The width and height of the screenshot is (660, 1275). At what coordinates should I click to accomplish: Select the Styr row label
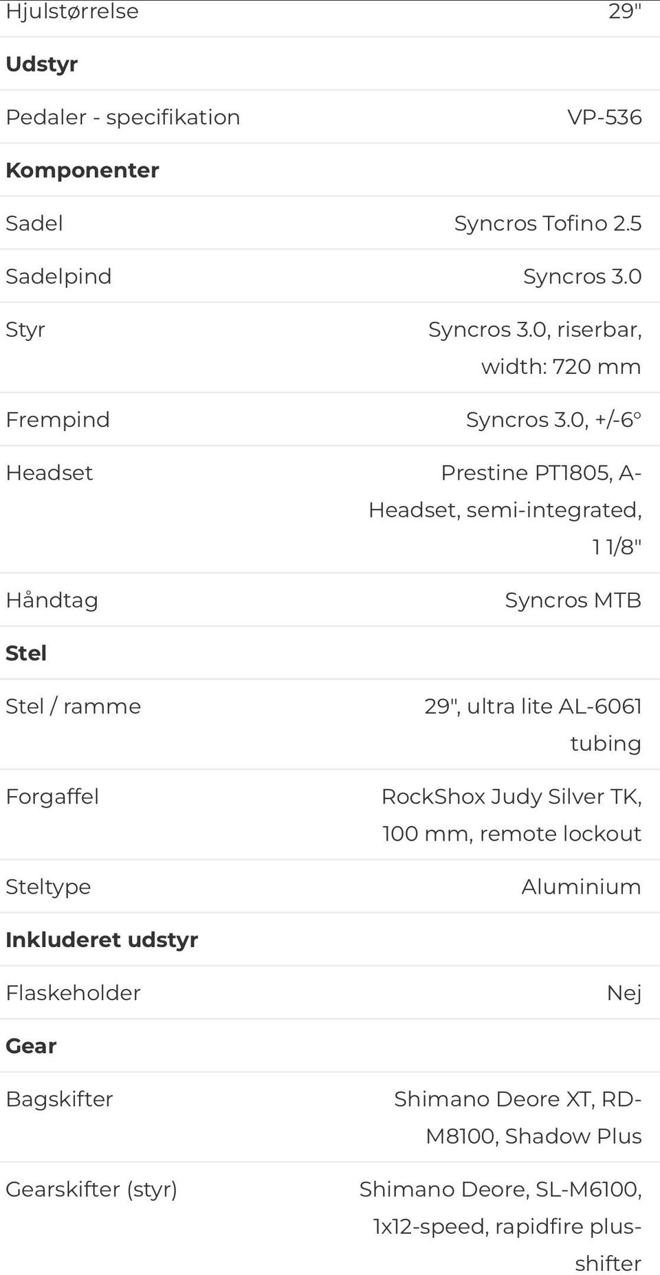(25, 329)
